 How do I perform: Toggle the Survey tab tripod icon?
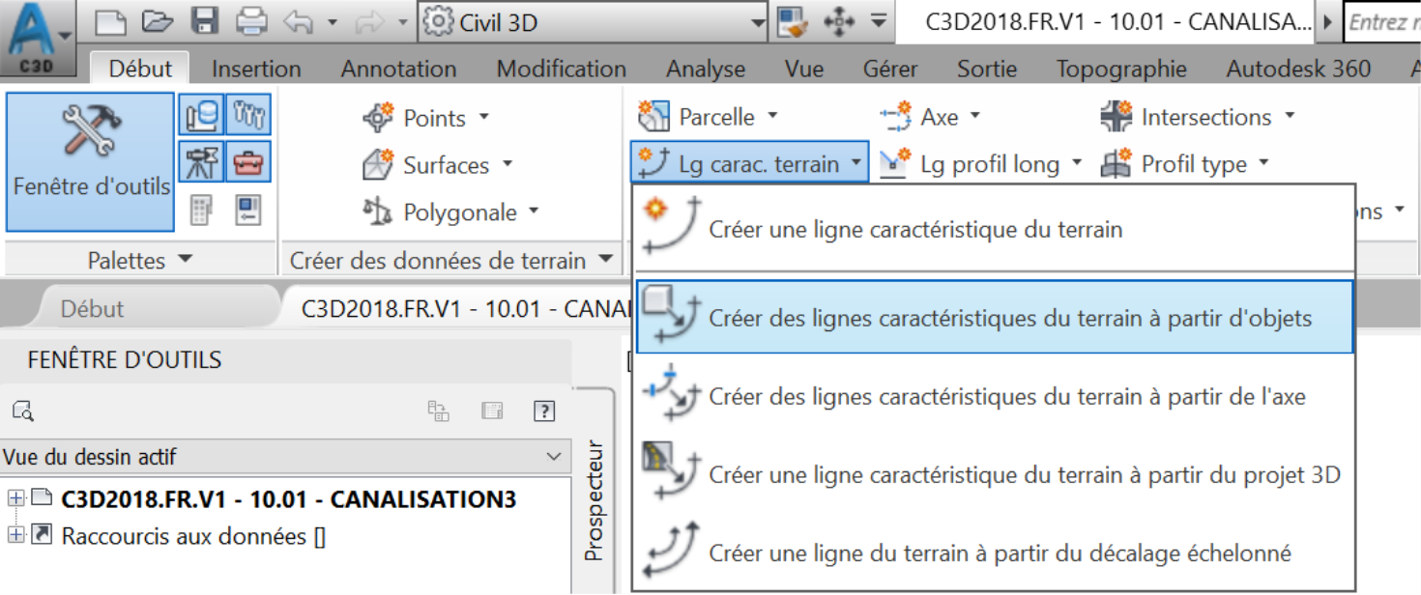[x=202, y=161]
